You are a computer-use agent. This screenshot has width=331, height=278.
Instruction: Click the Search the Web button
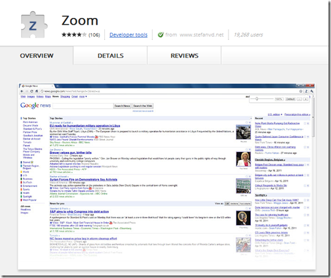pyautogui.click(x=143, y=106)
